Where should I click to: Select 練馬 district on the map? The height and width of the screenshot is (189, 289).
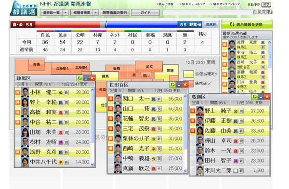105,76
